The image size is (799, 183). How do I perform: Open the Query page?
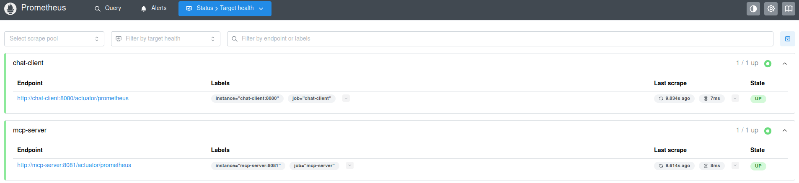click(108, 8)
